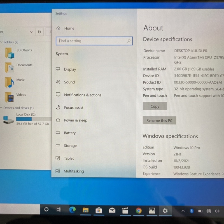
Task: Click the Bluetooth tray icon
Action: (192, 211)
